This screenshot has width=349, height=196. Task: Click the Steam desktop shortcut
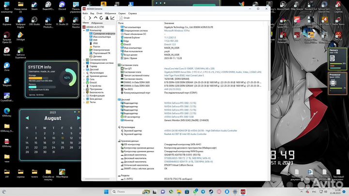(34, 6)
